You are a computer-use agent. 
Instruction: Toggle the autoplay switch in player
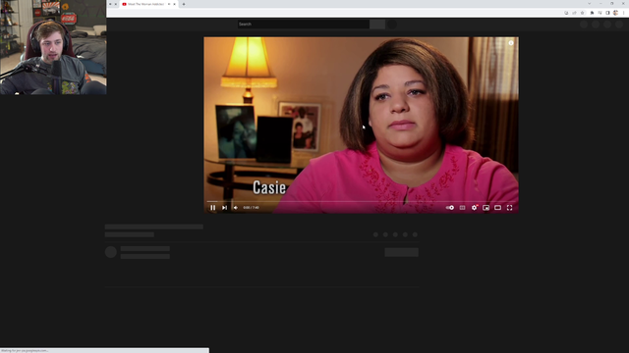(x=450, y=208)
